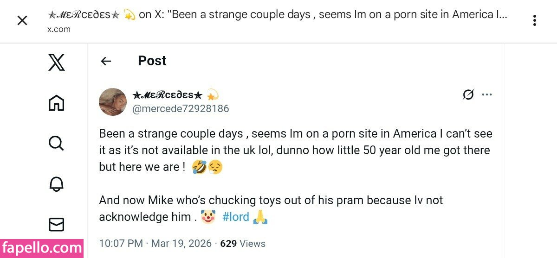Viewport: 557px width, 258px height.
Task: Open browser's vertical three-dot menu
Action: [535, 20]
